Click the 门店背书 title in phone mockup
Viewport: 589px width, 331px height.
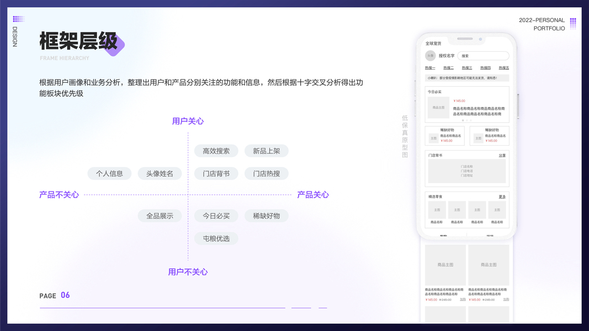click(x=436, y=156)
